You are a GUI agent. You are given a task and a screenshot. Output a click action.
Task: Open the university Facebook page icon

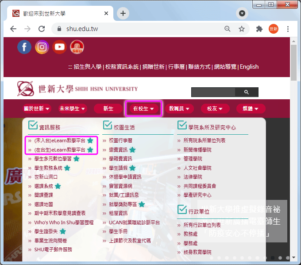click(x=24, y=47)
